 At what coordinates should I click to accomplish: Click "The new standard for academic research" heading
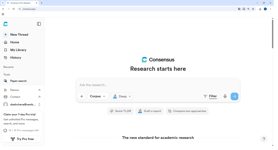click(158, 138)
